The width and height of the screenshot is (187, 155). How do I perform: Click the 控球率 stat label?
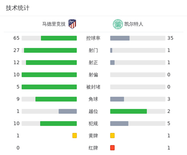(93, 38)
